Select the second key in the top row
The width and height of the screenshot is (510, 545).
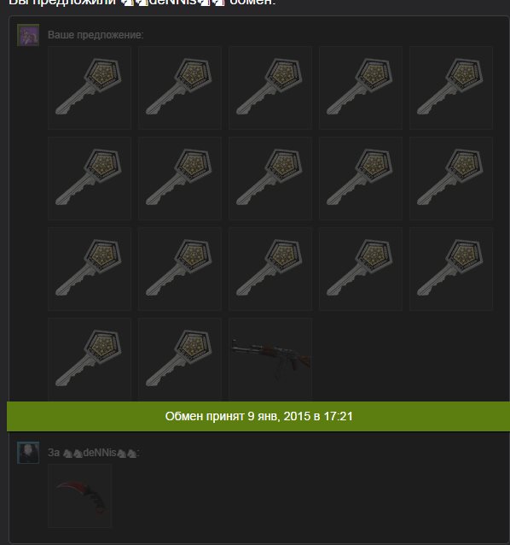coord(180,88)
